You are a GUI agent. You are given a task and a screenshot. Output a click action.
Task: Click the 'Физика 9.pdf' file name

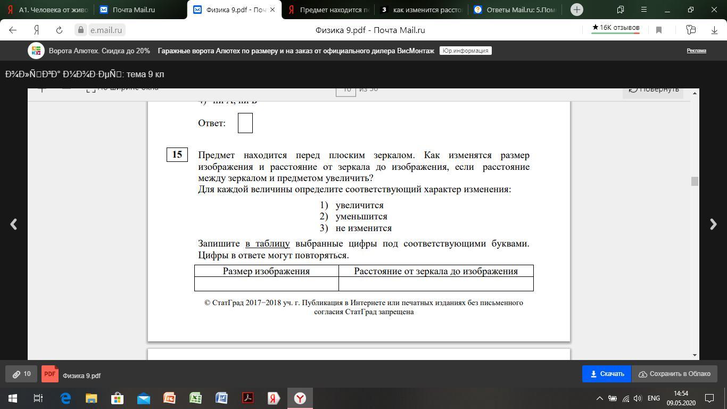coord(81,376)
